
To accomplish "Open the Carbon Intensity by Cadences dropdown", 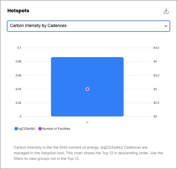I will pyautogui.click(x=88, y=26).
